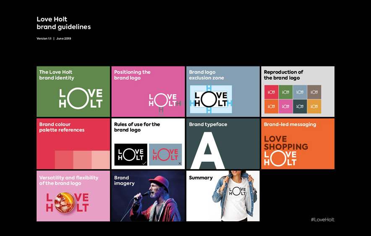Choose the brown Love Holt logo swatch

coord(314,92)
